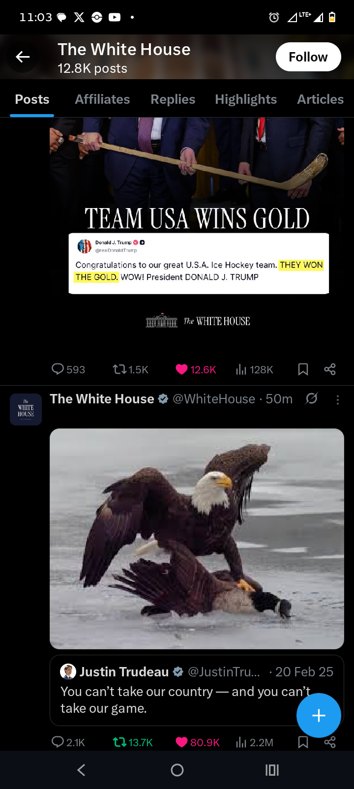354x789 pixels.
Task: Compose a new post with plus button
Action: [319, 715]
